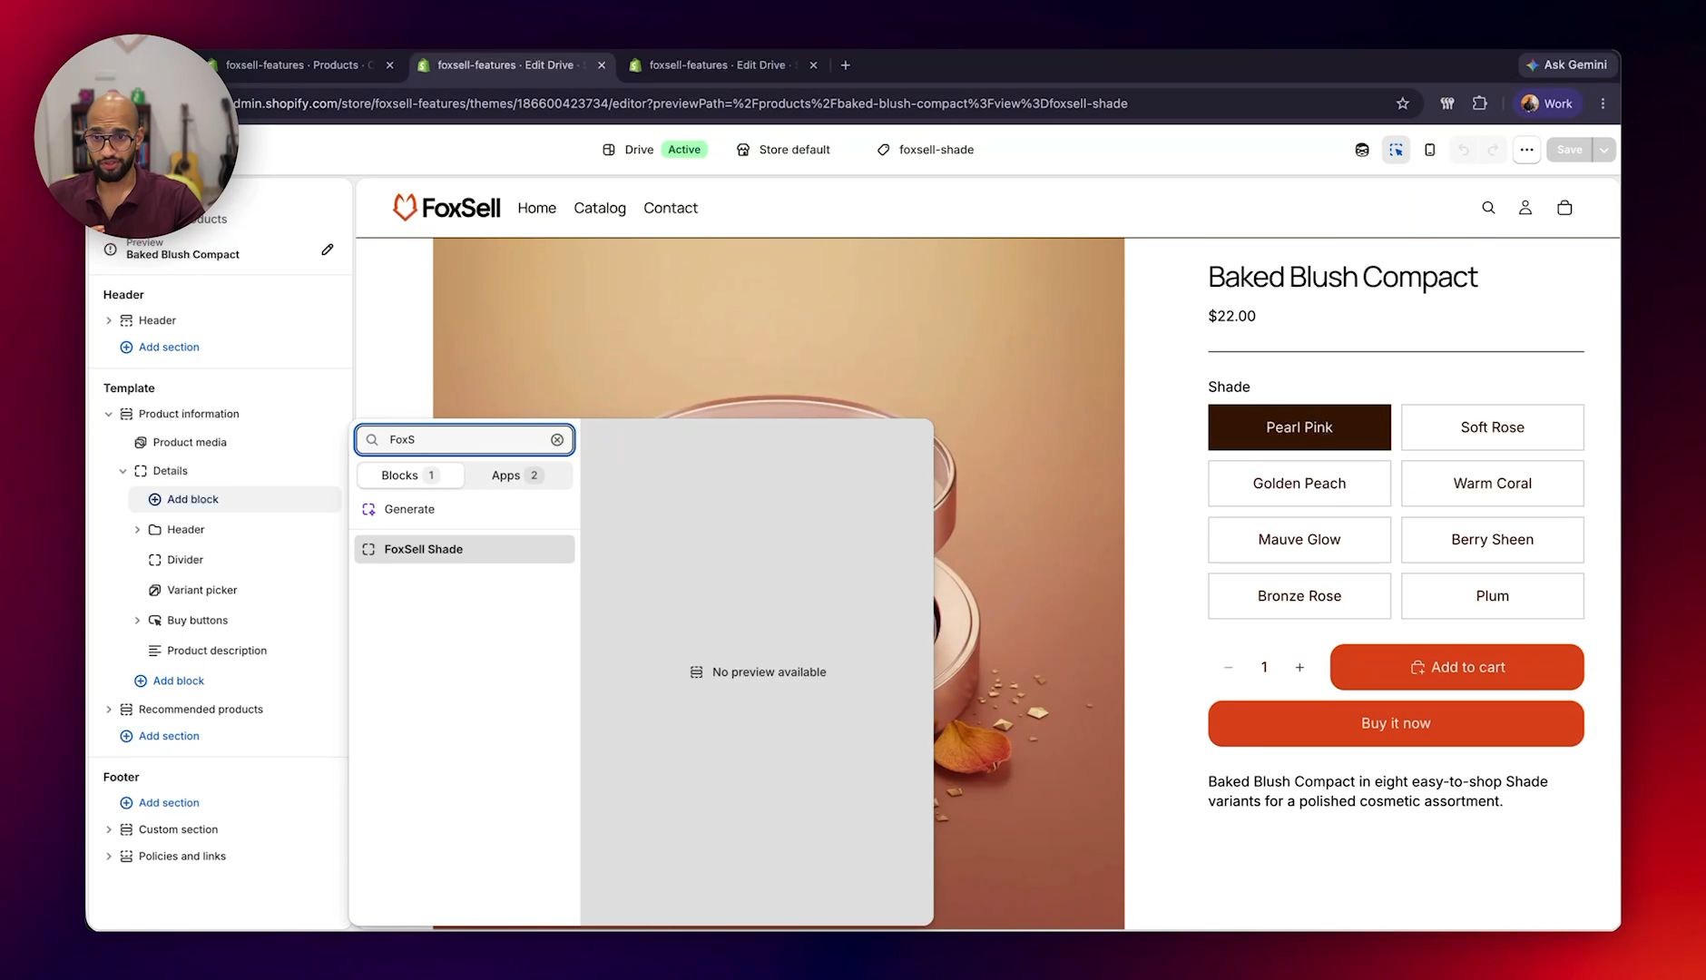Add the FoxSell Shade block
Viewport: 1706px width, 980px height.
pyautogui.click(x=465, y=549)
